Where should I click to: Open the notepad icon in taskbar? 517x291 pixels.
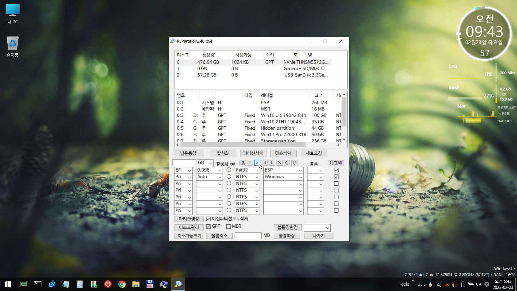coord(66,284)
